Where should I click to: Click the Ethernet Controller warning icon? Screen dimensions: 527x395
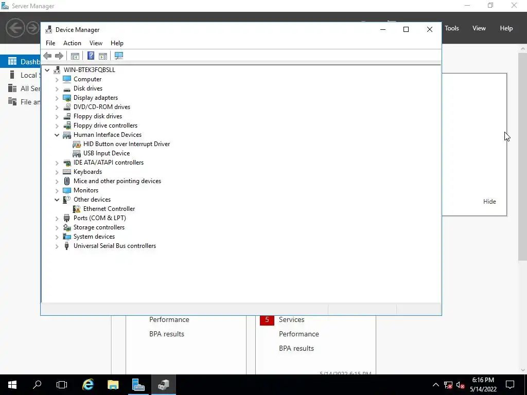click(77, 209)
